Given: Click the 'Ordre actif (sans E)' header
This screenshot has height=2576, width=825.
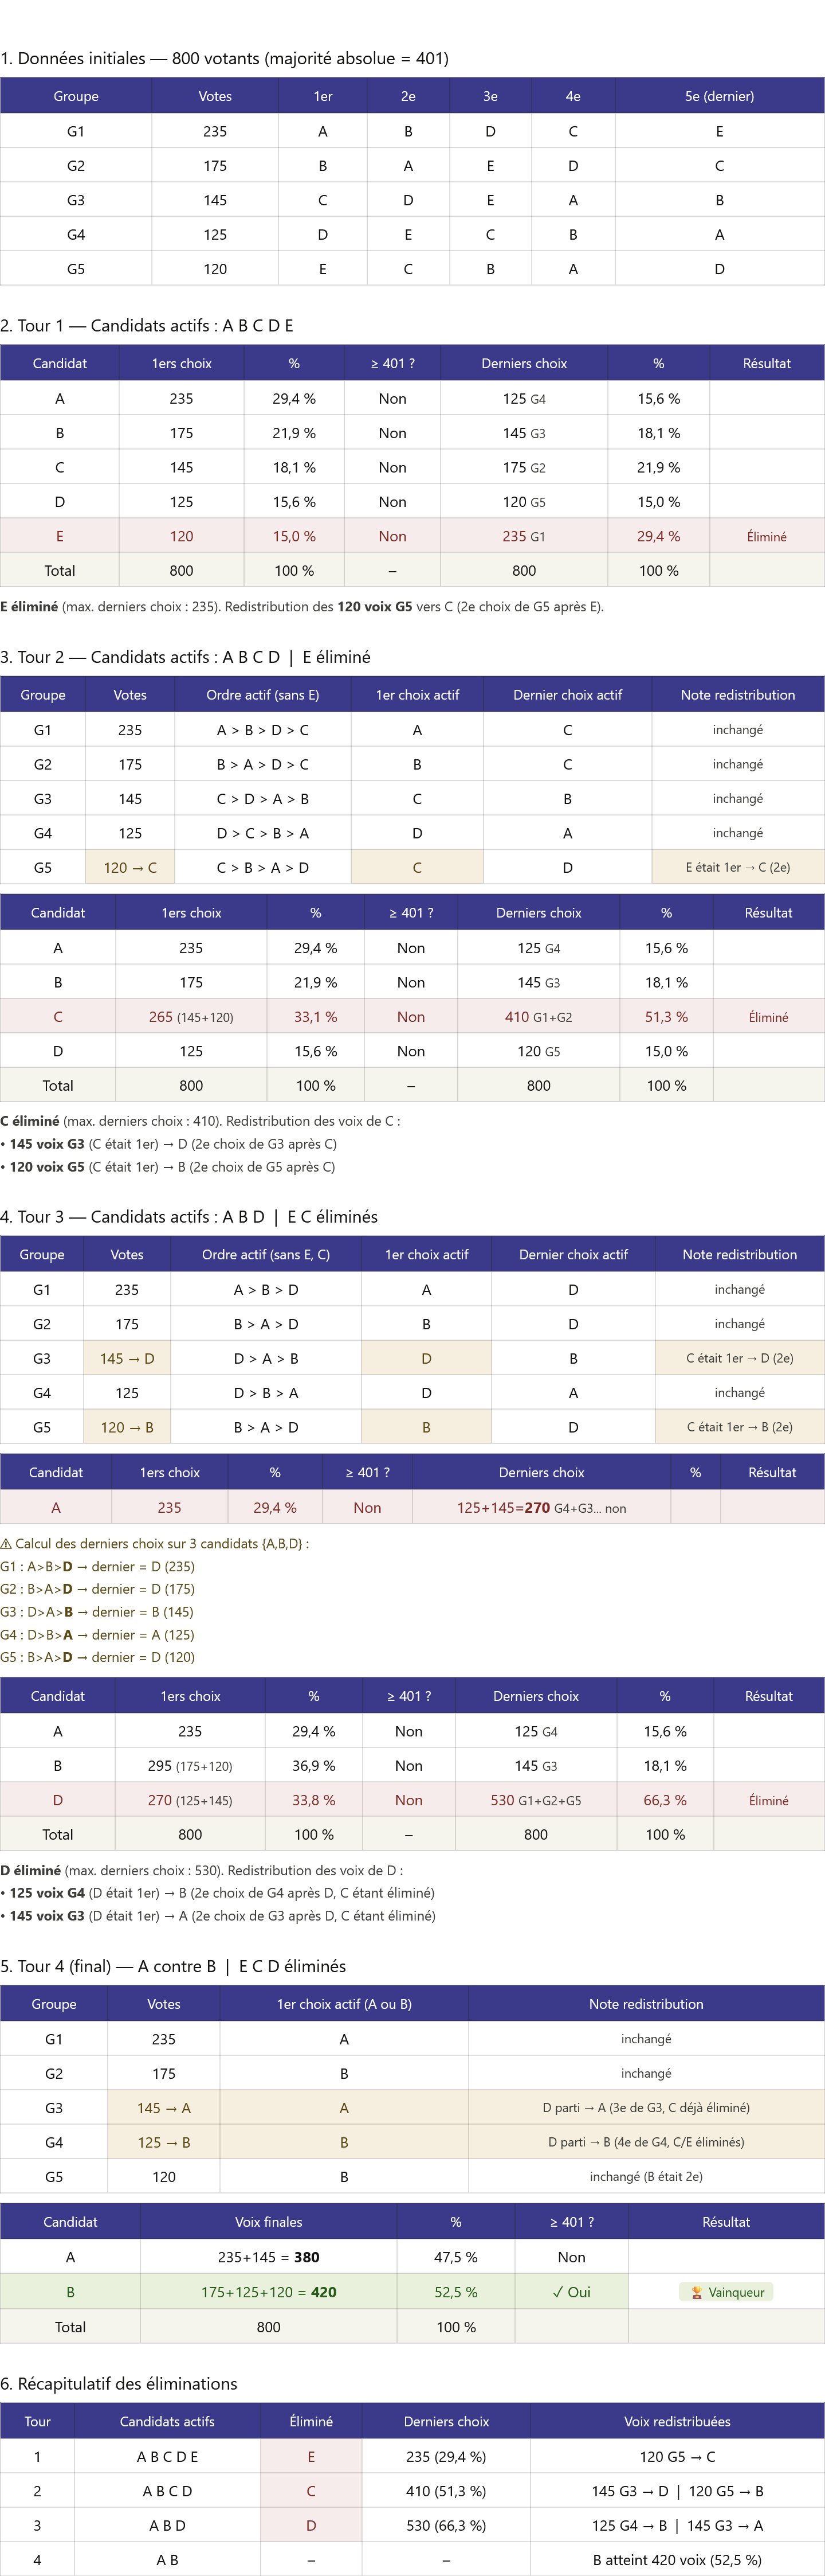Looking at the screenshot, I should 262,694.
